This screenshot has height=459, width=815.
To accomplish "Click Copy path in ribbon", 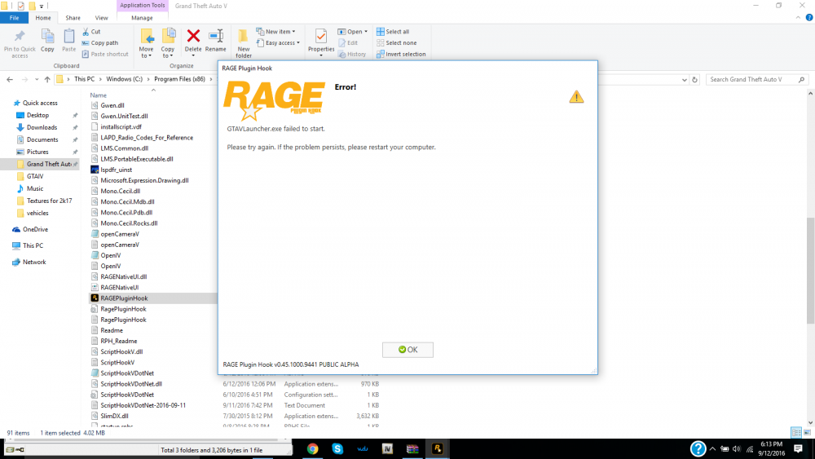I will (100, 42).
